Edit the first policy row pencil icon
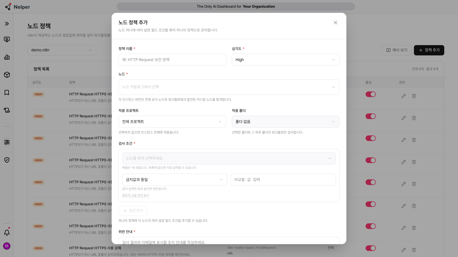458x257 pixels. pos(404,96)
